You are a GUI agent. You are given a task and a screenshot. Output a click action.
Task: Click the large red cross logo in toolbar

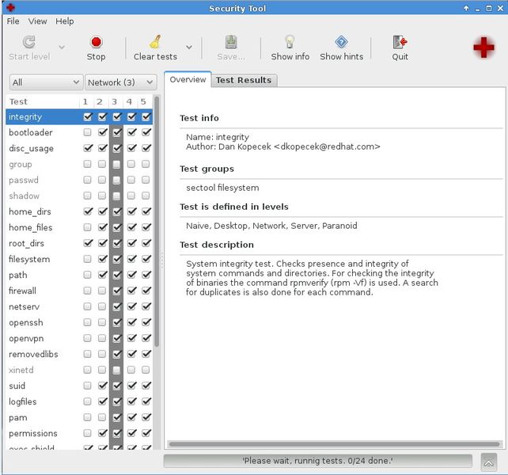click(x=483, y=47)
